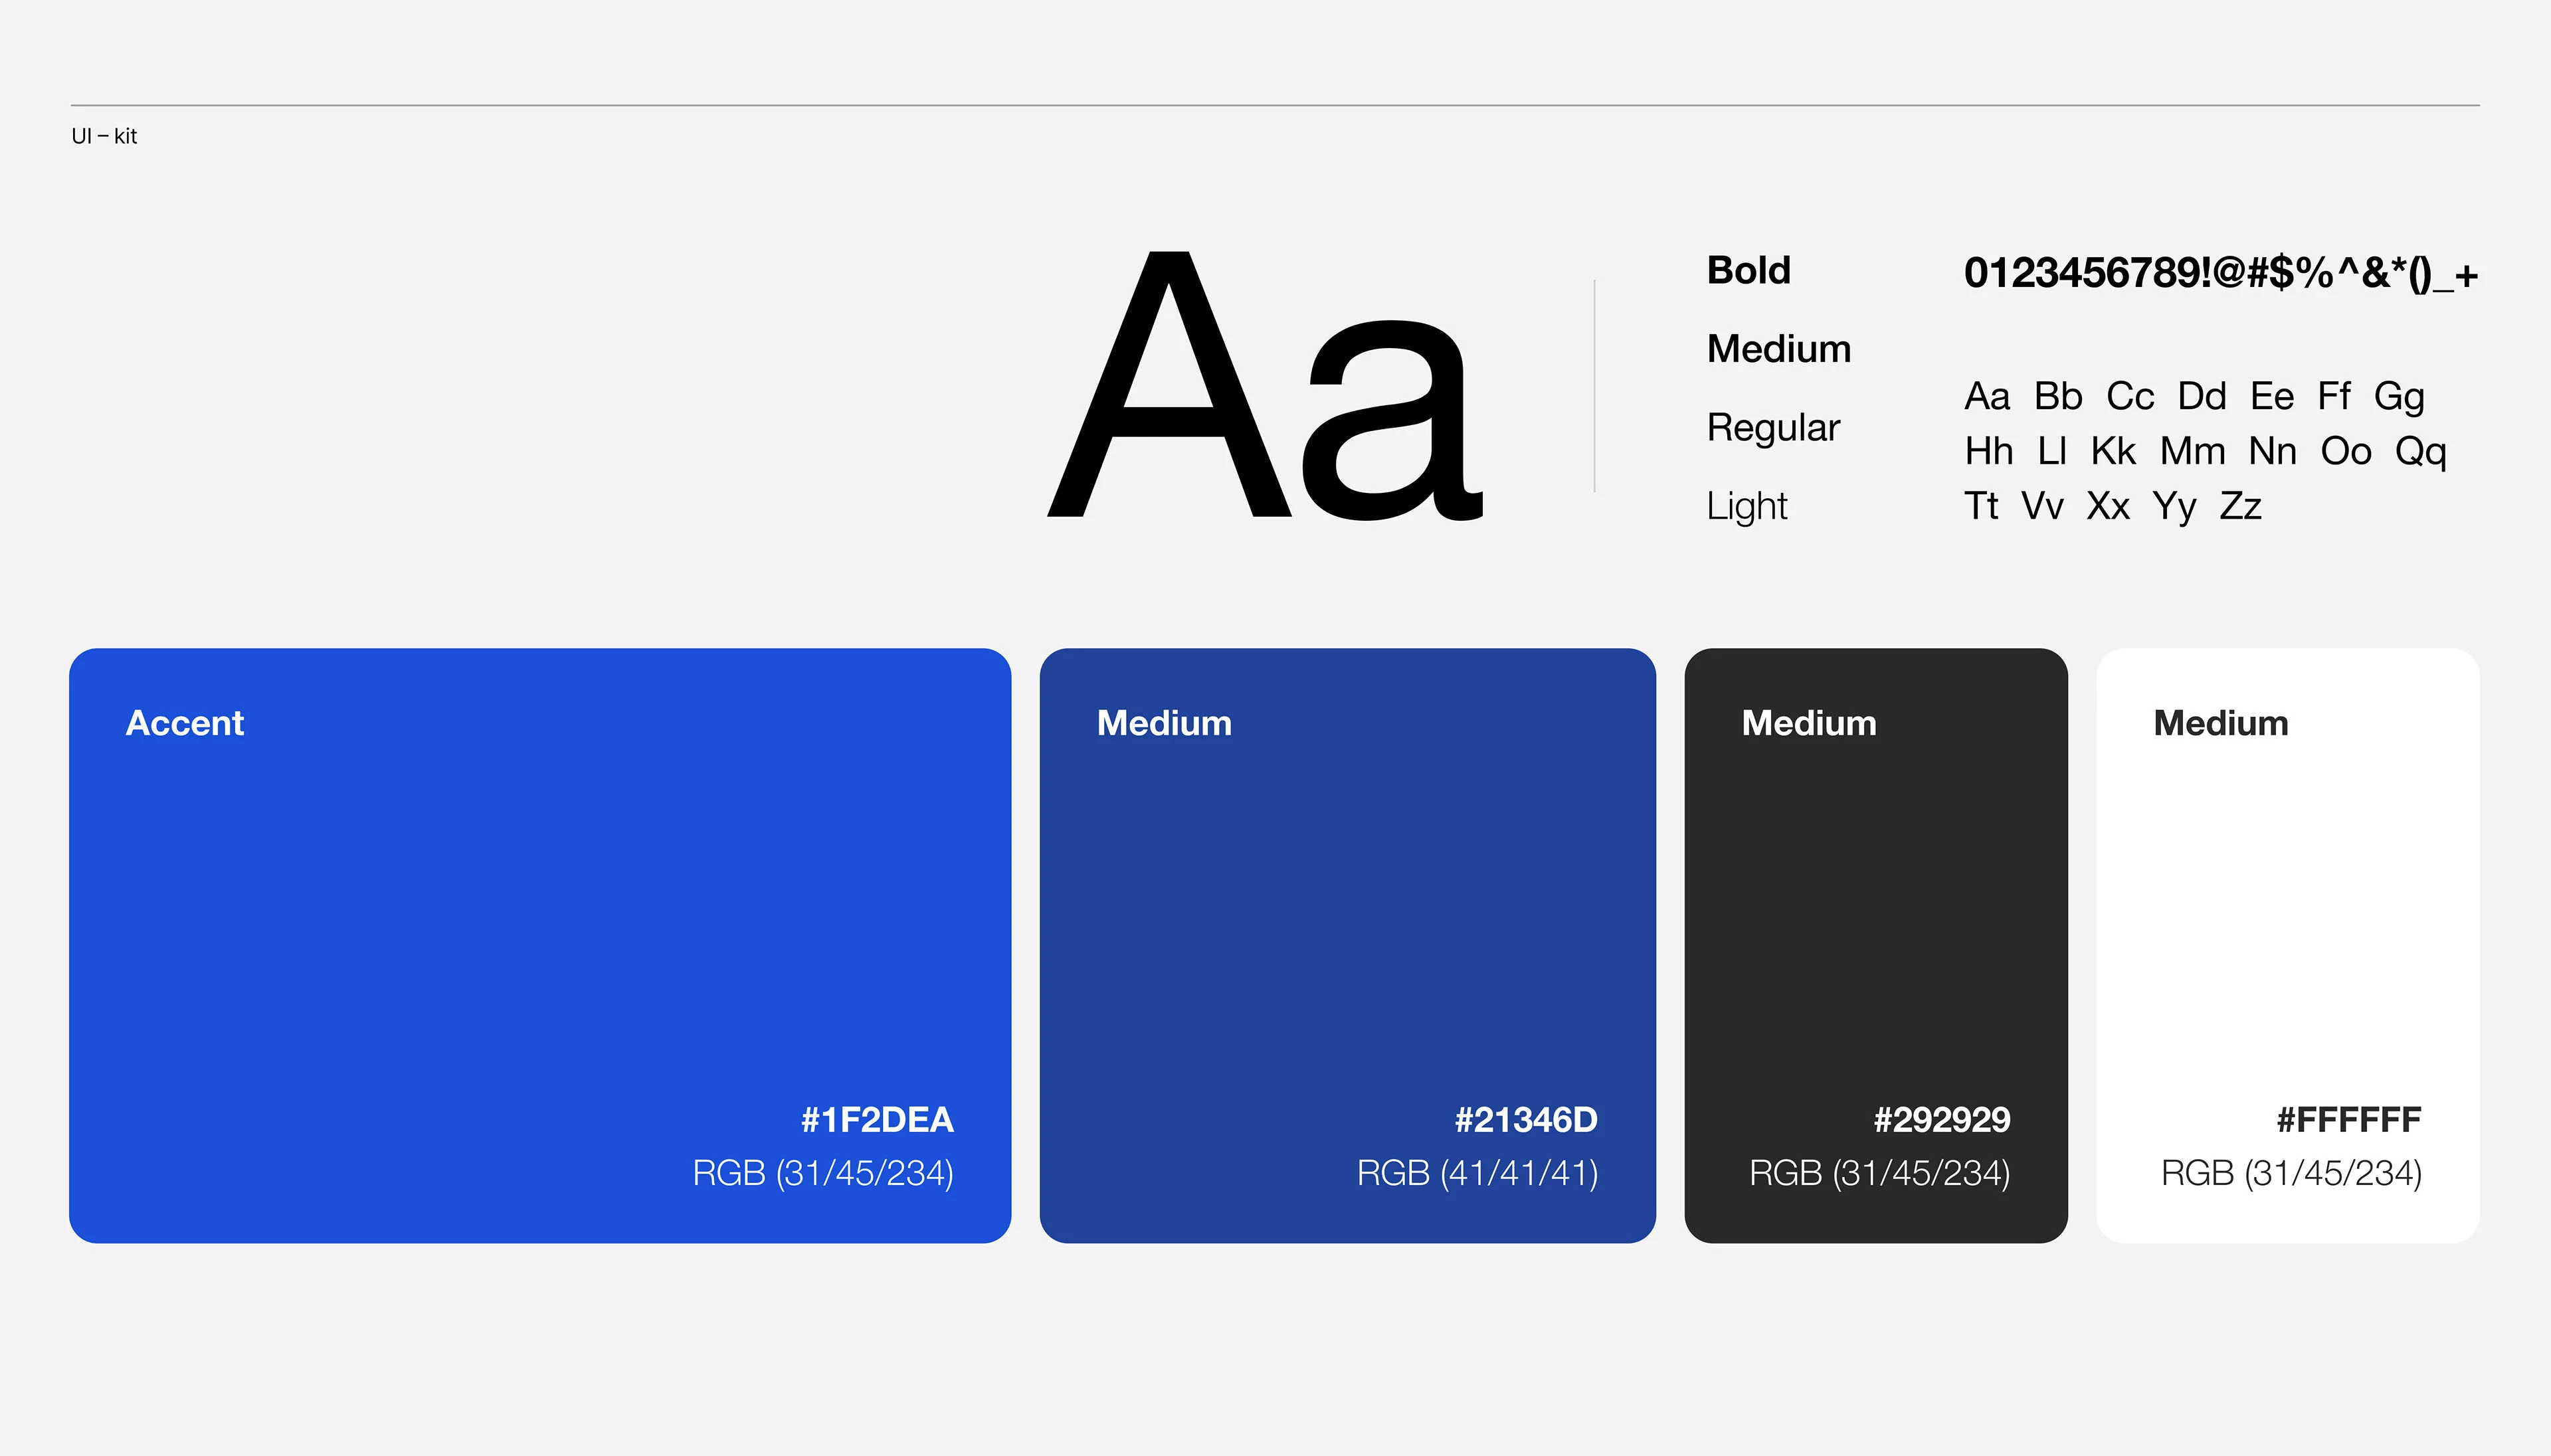Select the Medium font weight label
Image resolution: width=2551 pixels, height=1456 pixels.
click(1778, 349)
